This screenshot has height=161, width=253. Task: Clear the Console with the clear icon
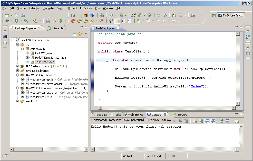[194, 121]
